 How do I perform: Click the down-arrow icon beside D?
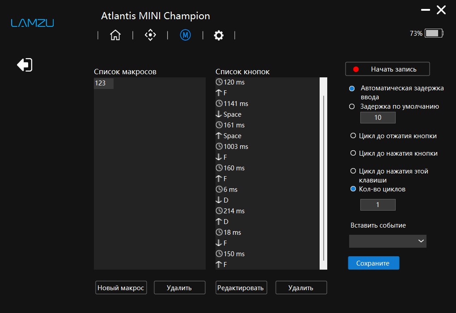point(219,200)
